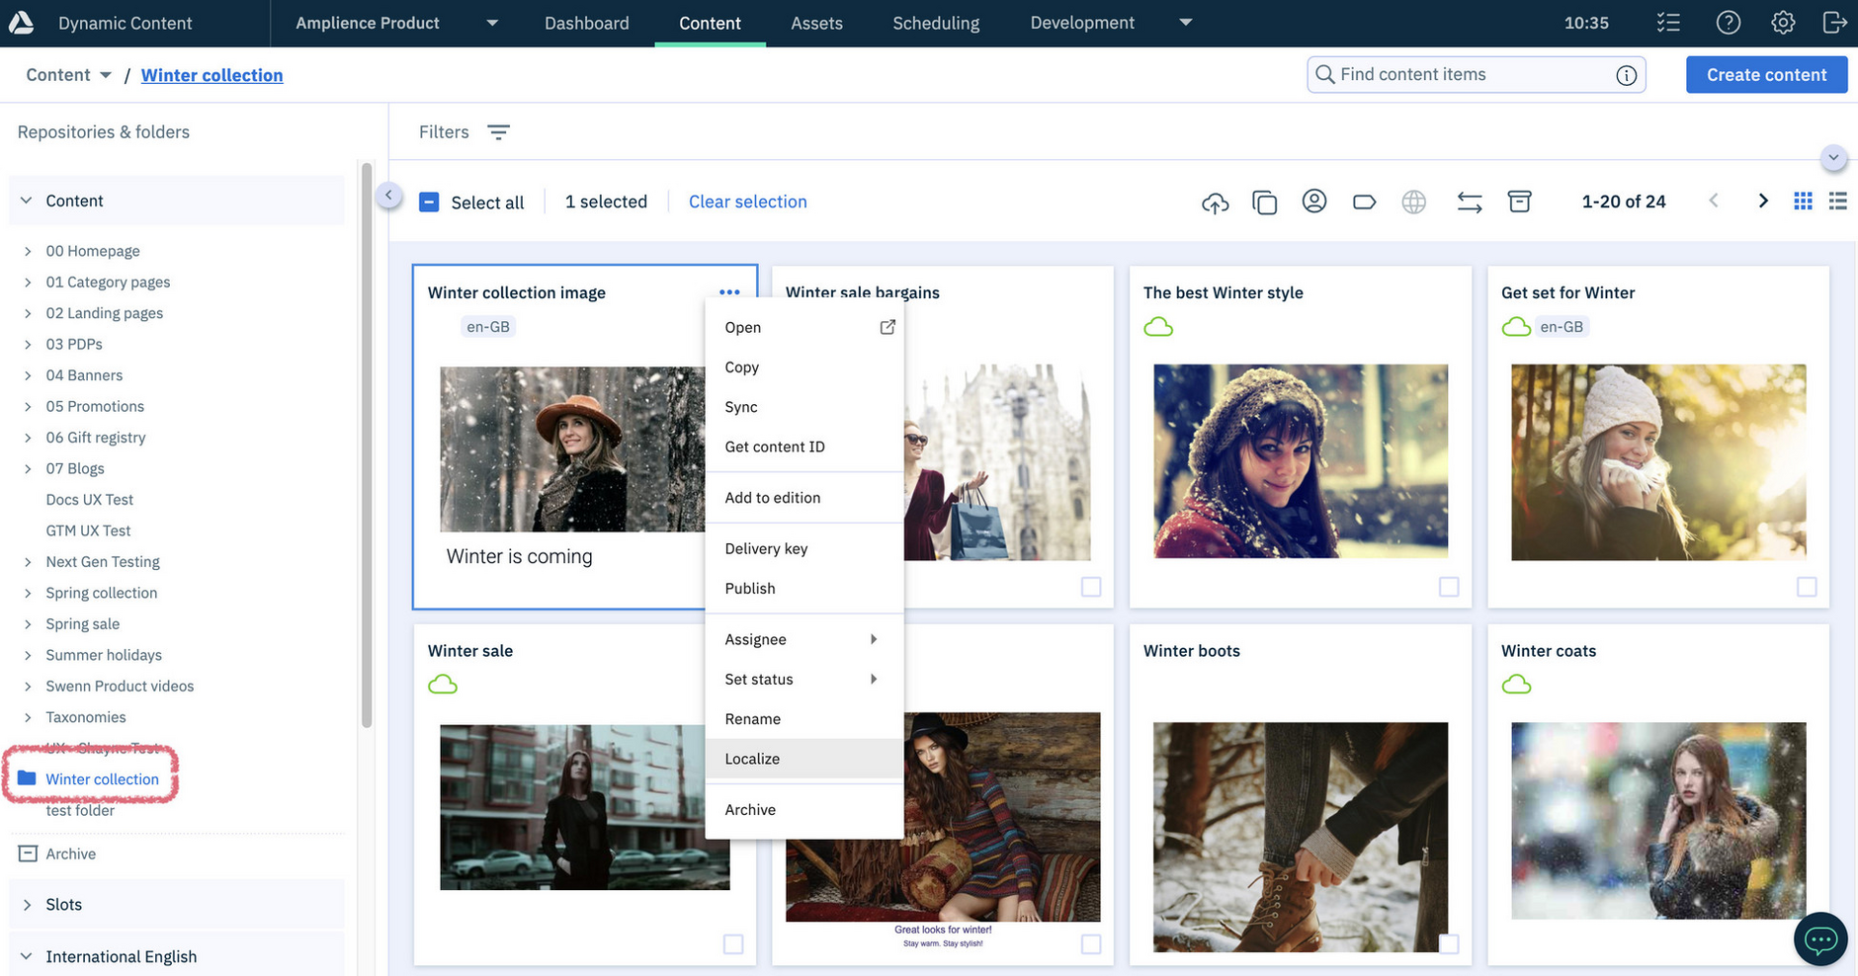
Task: Expand the filters panel chevron
Action: [1833, 158]
